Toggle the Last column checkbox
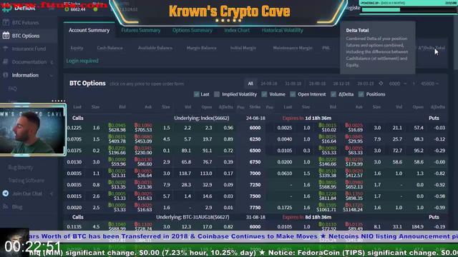The width and height of the screenshot is (458, 257). (x=197, y=94)
